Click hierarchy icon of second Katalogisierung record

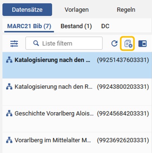point(9,87)
